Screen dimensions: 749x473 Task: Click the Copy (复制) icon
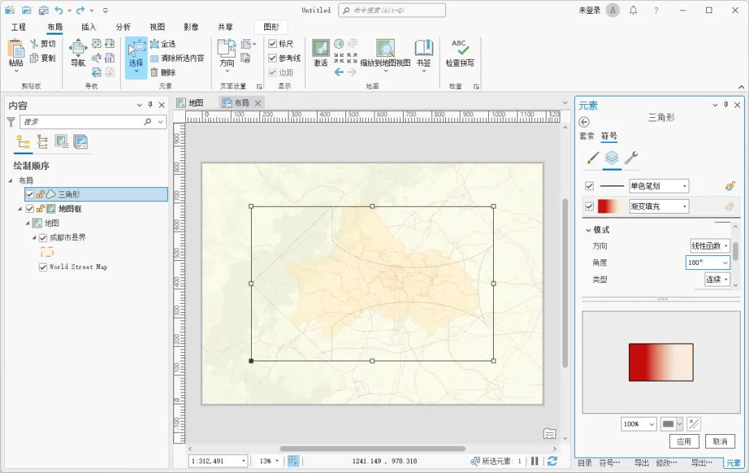(34, 58)
